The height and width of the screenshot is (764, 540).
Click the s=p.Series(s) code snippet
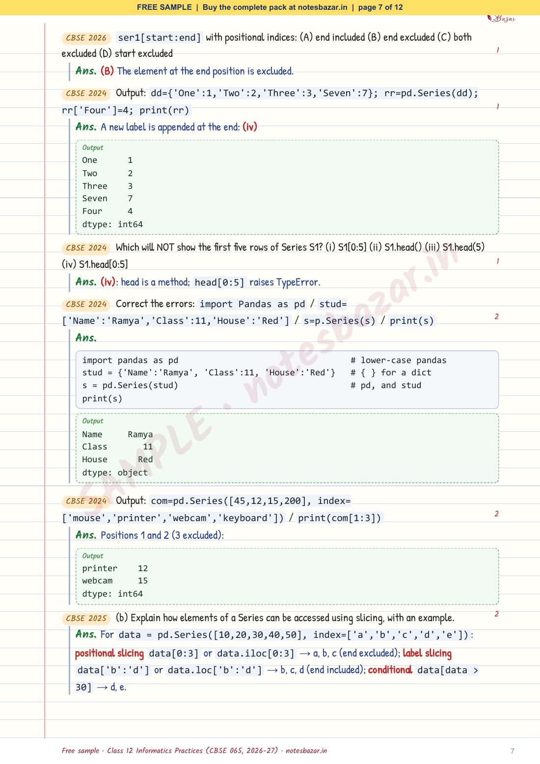pos(339,321)
